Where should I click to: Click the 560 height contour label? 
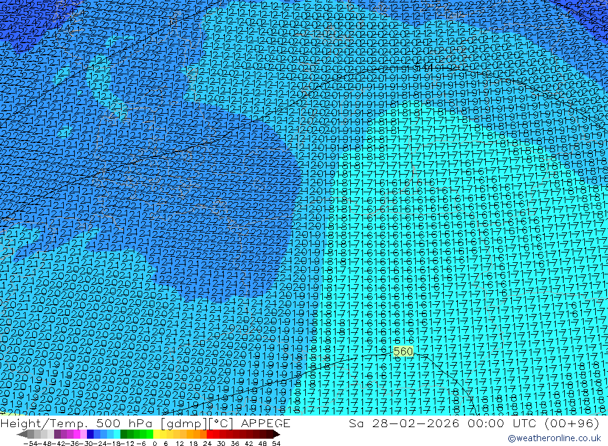tap(403, 351)
